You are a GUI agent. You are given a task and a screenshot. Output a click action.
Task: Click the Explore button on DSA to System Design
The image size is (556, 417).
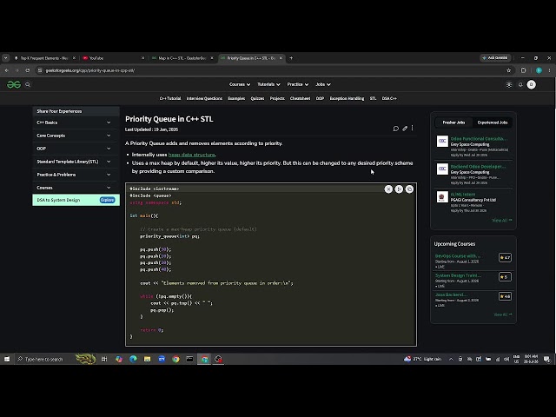107,200
